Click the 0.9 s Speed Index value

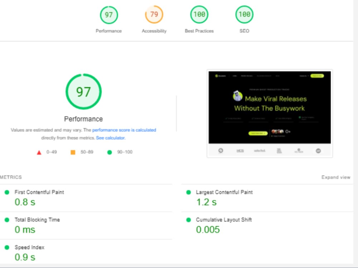coord(25,257)
